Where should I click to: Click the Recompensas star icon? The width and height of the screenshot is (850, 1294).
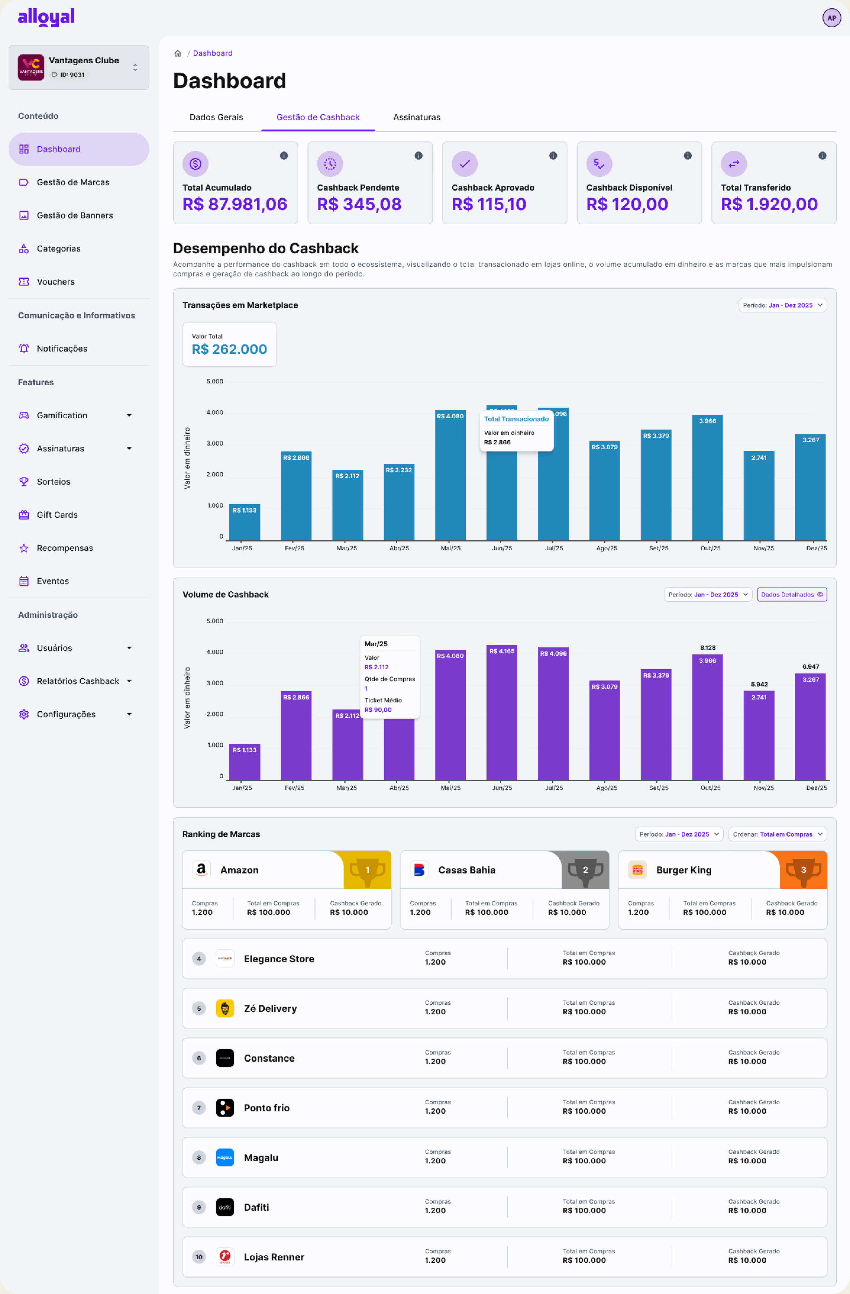pos(24,548)
